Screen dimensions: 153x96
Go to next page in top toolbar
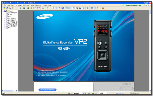[21, 8]
